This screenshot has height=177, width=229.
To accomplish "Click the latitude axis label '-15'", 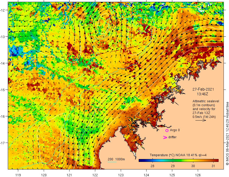I will (3, 90).
